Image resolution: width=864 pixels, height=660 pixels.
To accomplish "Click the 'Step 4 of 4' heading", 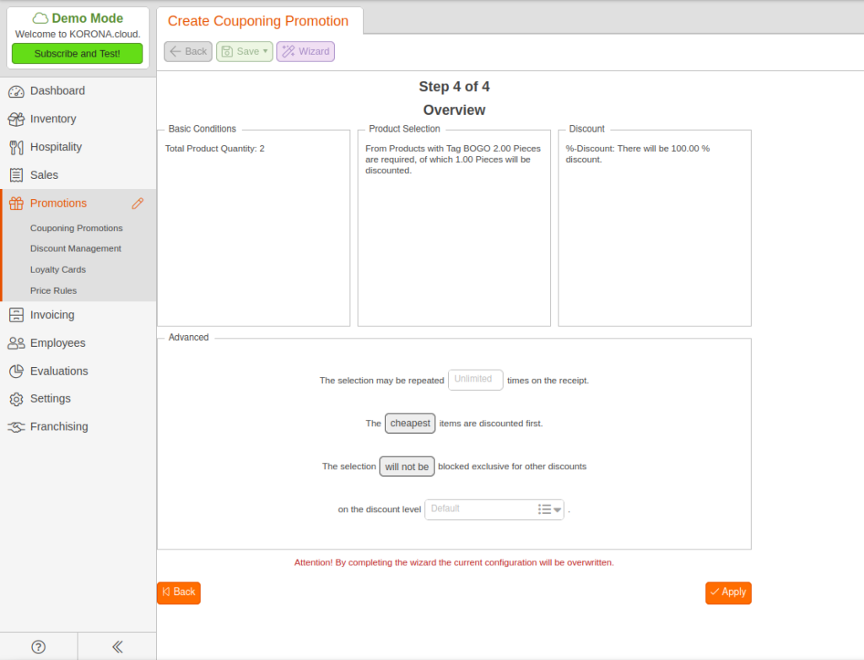I will [454, 87].
